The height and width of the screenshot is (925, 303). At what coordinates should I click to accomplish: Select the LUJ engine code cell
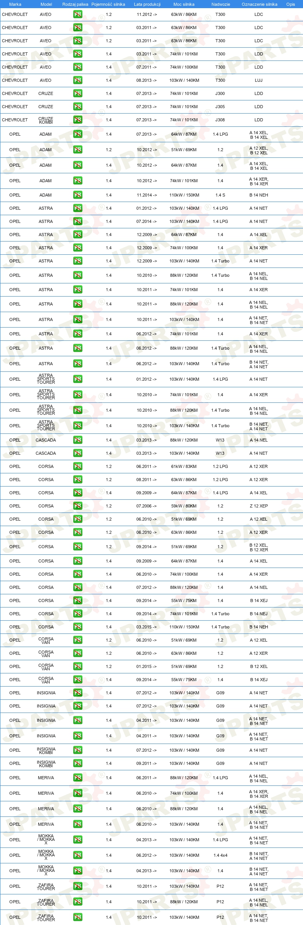[x=259, y=80]
